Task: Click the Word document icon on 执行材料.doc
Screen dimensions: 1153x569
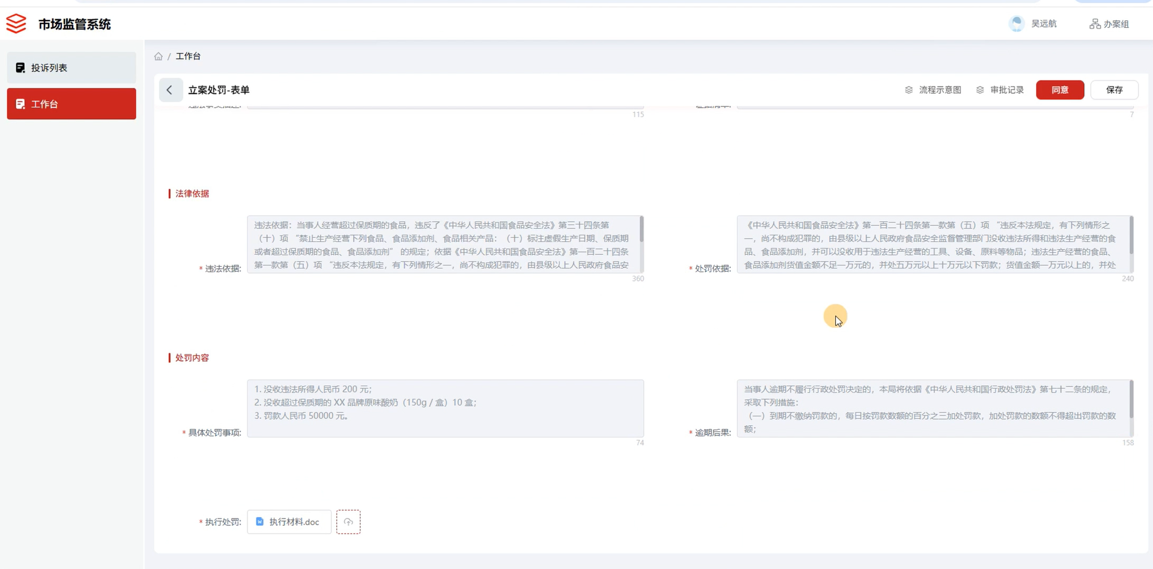Action: 259,522
